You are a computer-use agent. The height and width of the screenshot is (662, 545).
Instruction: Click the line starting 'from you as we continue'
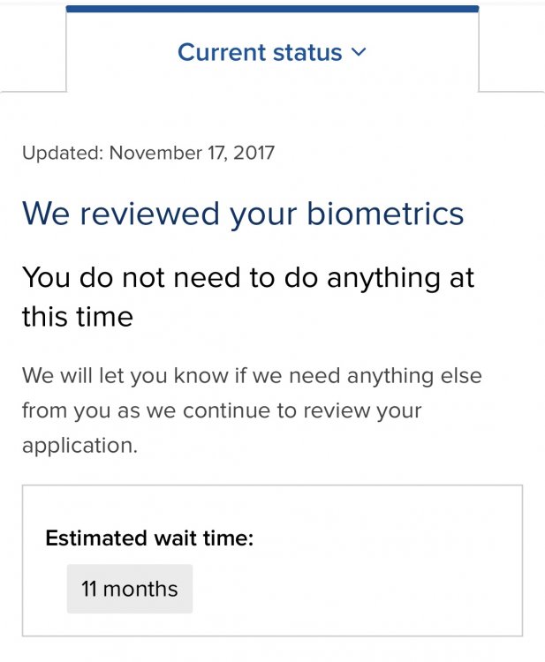point(222,410)
